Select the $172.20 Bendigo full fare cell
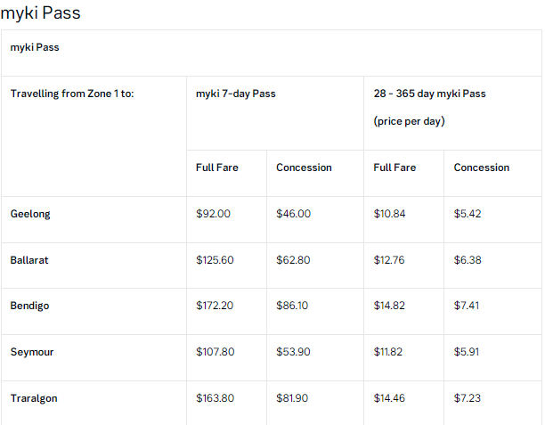The height and width of the screenshot is (425, 545). 216,306
